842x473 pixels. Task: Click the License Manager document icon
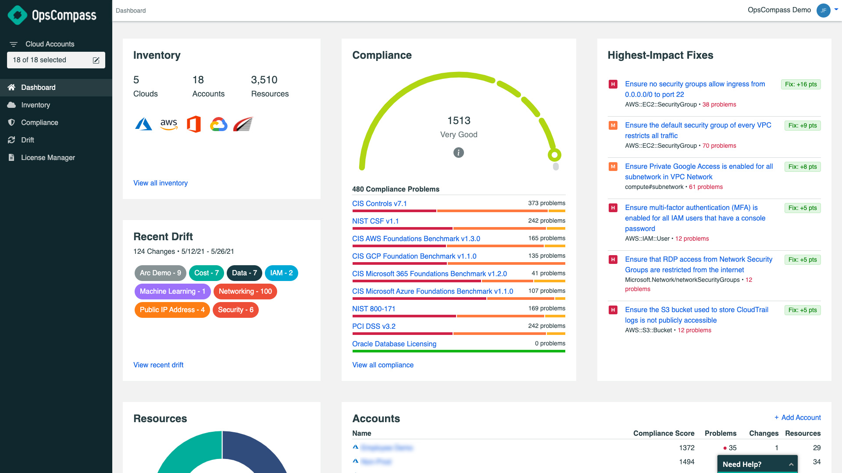(x=11, y=157)
